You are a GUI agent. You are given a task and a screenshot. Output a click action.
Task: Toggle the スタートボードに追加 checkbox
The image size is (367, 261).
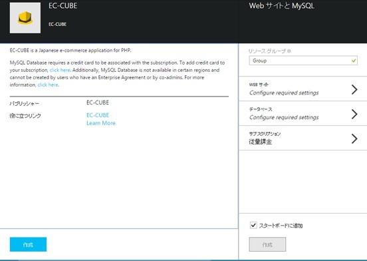pyautogui.click(x=253, y=225)
